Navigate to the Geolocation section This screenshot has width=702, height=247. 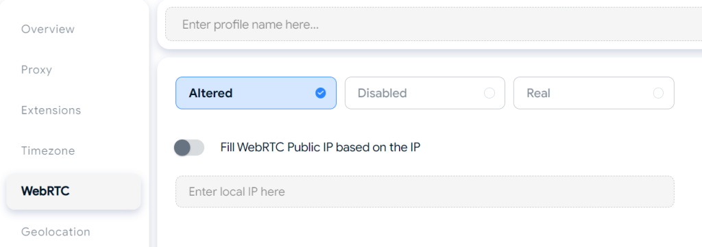pyautogui.click(x=56, y=232)
